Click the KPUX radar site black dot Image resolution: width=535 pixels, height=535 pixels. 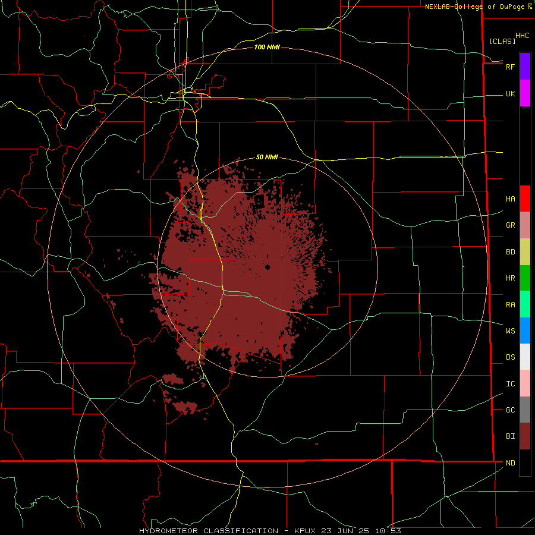coord(267,267)
